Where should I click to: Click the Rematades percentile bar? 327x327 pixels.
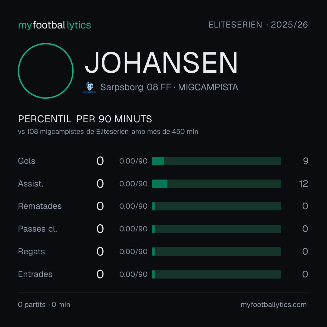[216, 206]
